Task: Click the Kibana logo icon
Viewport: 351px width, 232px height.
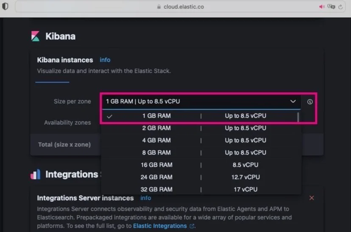Action: (x=36, y=36)
